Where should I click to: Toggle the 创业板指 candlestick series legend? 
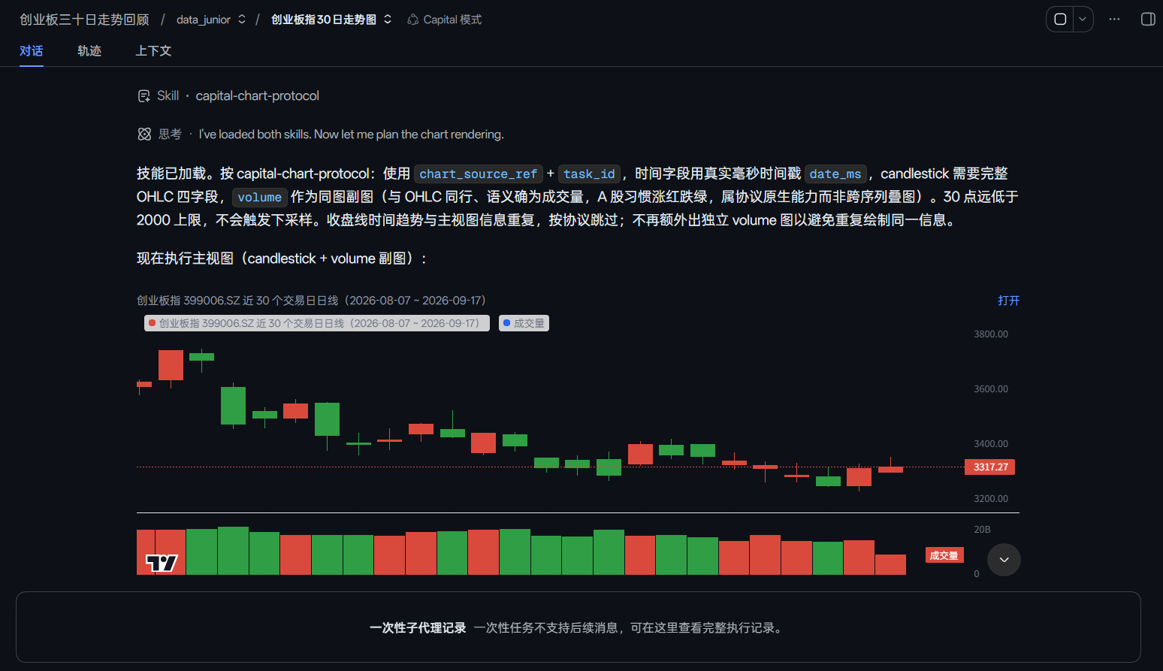[x=317, y=323]
